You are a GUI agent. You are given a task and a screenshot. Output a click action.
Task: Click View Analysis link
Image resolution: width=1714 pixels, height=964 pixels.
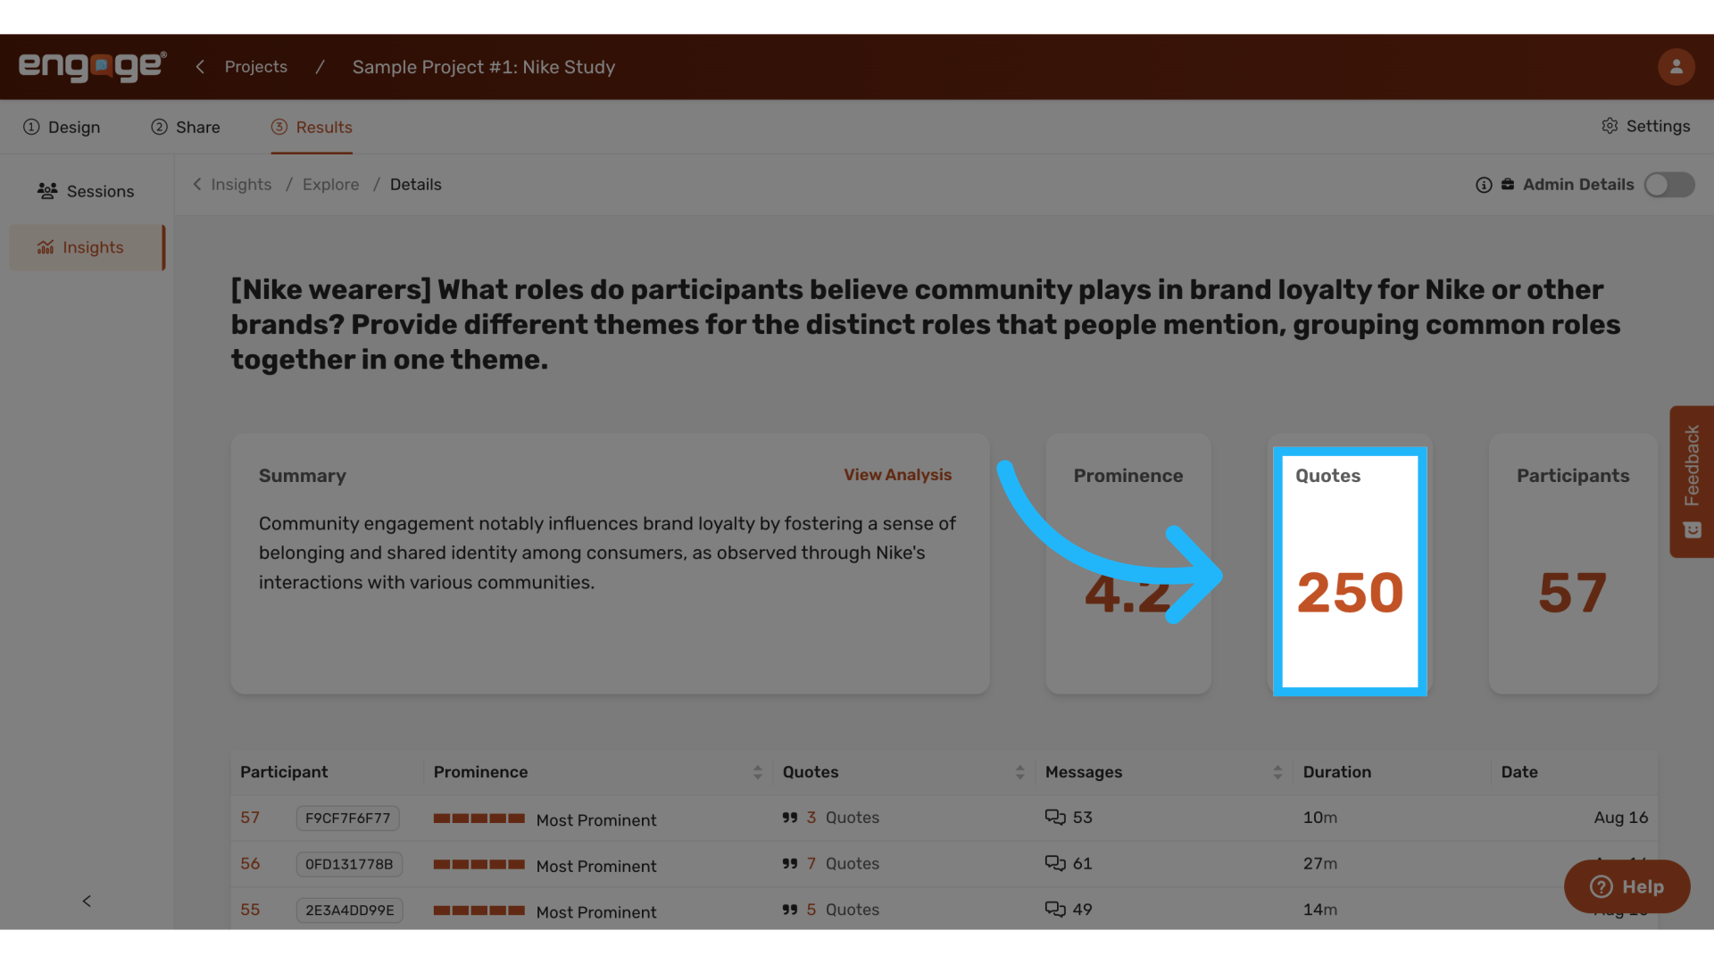(x=898, y=475)
